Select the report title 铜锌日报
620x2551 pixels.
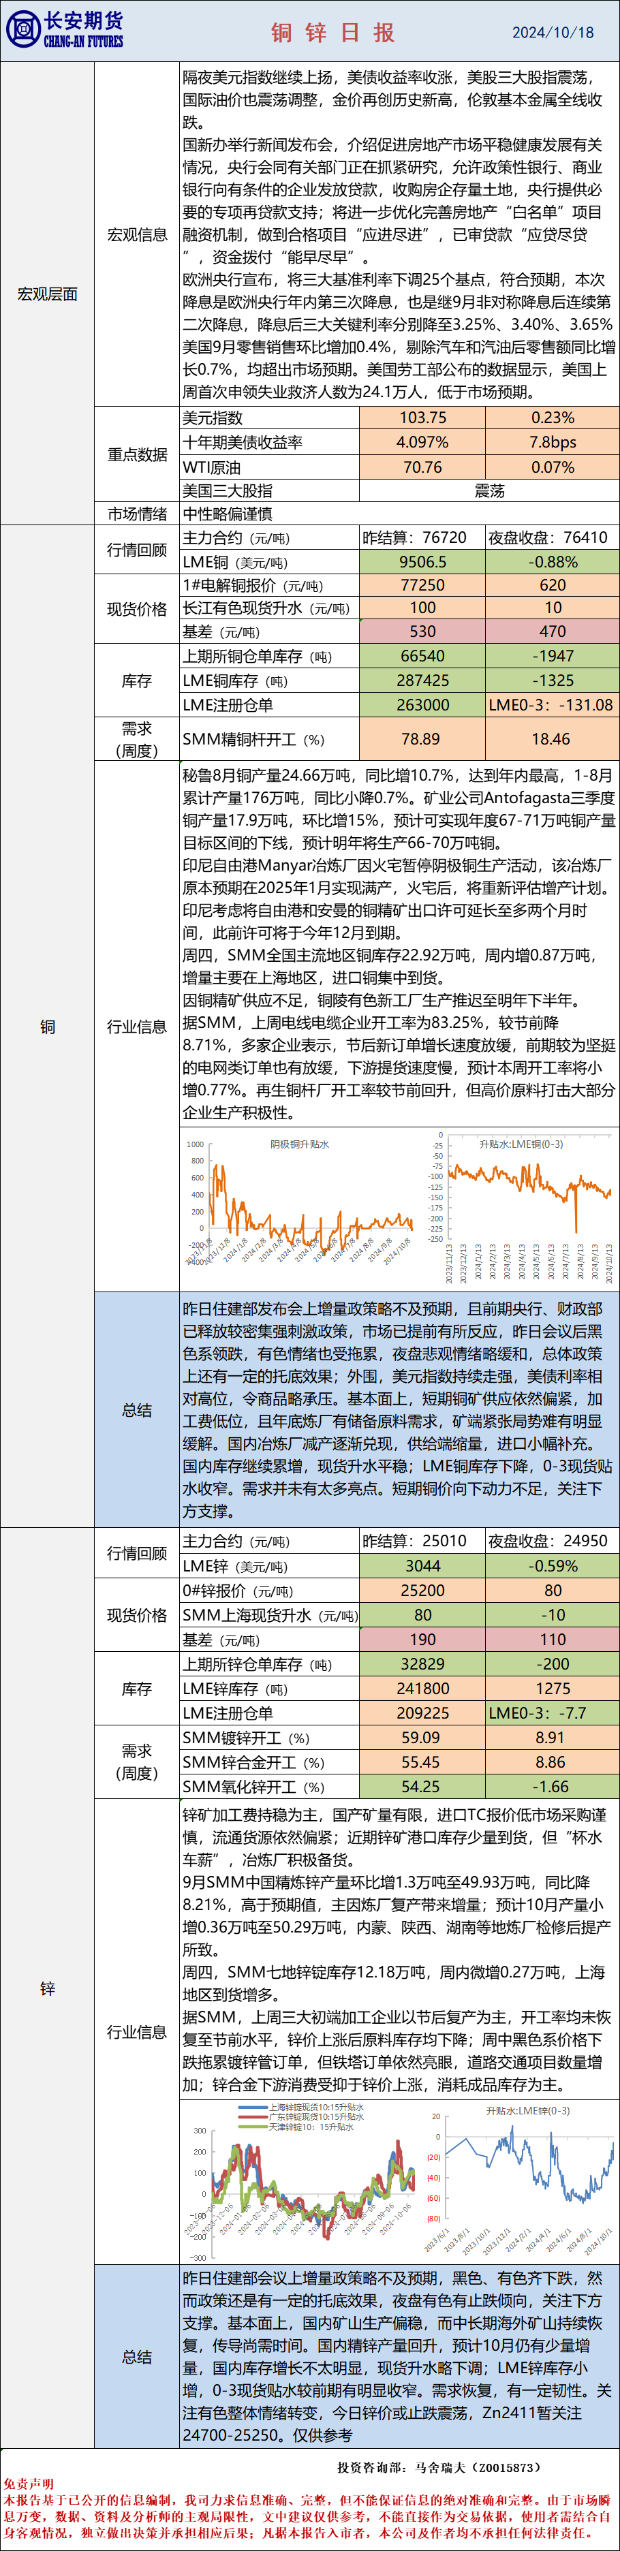[x=334, y=32]
